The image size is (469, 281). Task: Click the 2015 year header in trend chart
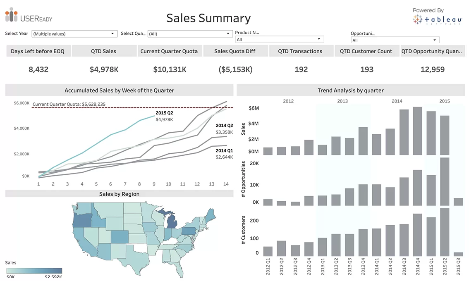point(445,101)
